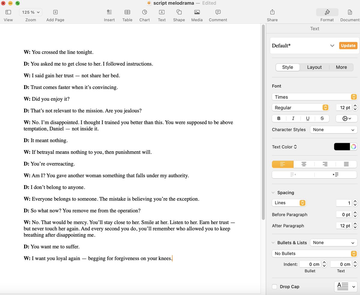Click the line "D: You want me to suffer."
This screenshot has height=295, width=360.
[x=52, y=247]
